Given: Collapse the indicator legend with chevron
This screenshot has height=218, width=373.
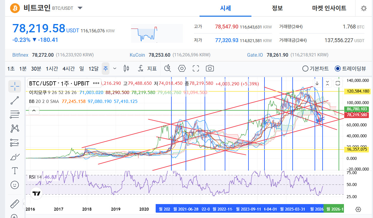Looking at the screenshot, I should point(34,111).
